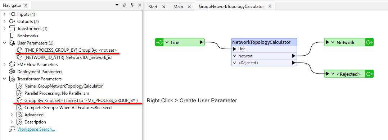Switch to the Start tab
Screen dimensions: 388x140
pos(153,7)
